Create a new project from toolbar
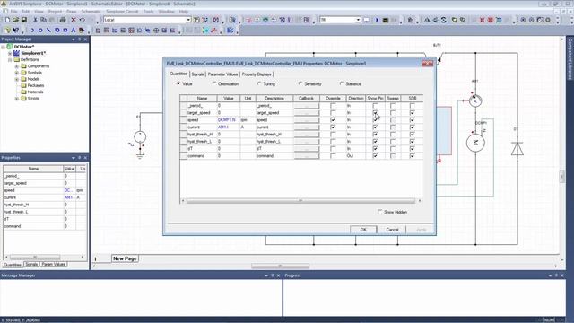Image resolution: width=574 pixels, height=323 pixels. tap(7, 20)
